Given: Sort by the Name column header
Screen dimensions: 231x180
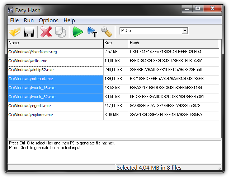Looking at the screenshot, I should 56,44.
